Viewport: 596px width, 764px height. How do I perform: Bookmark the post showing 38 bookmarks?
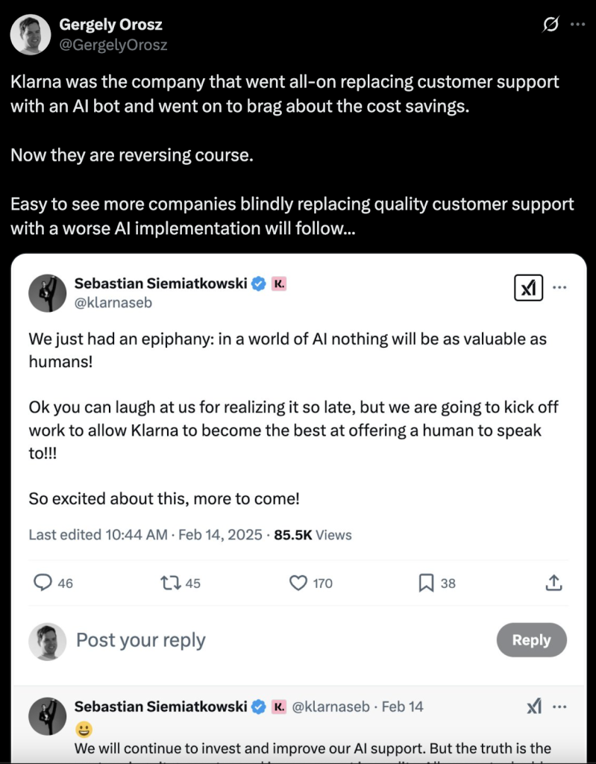pos(427,583)
